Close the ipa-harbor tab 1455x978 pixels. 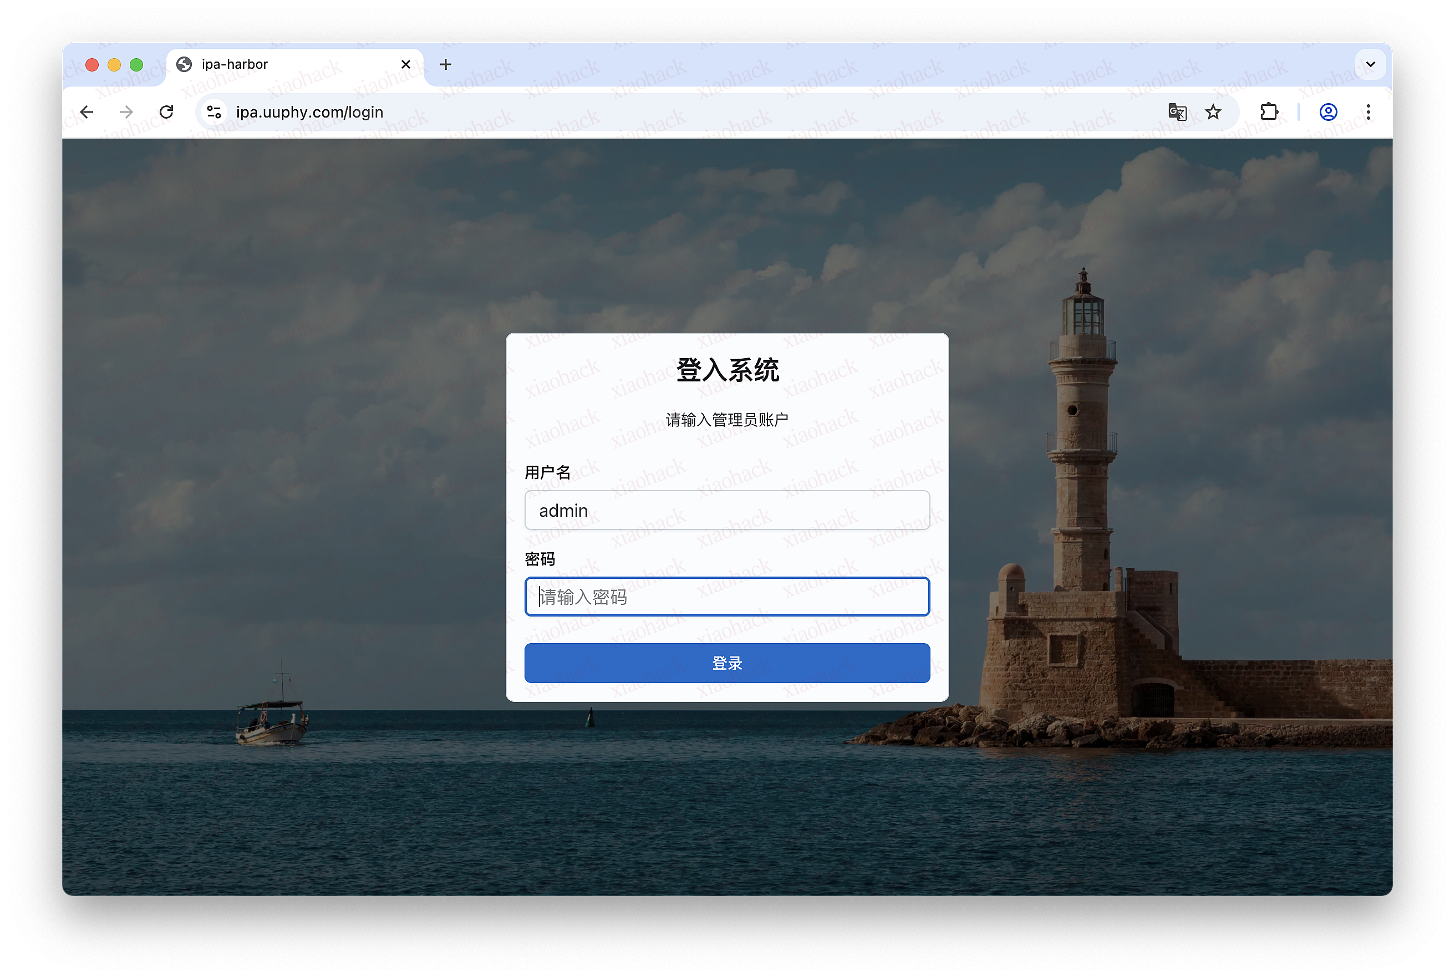point(405,64)
